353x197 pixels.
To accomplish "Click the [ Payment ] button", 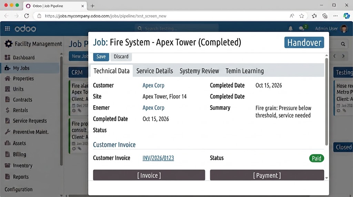I will 267,175.
